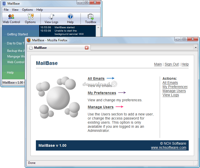Click Help link in web page header

(185, 64)
